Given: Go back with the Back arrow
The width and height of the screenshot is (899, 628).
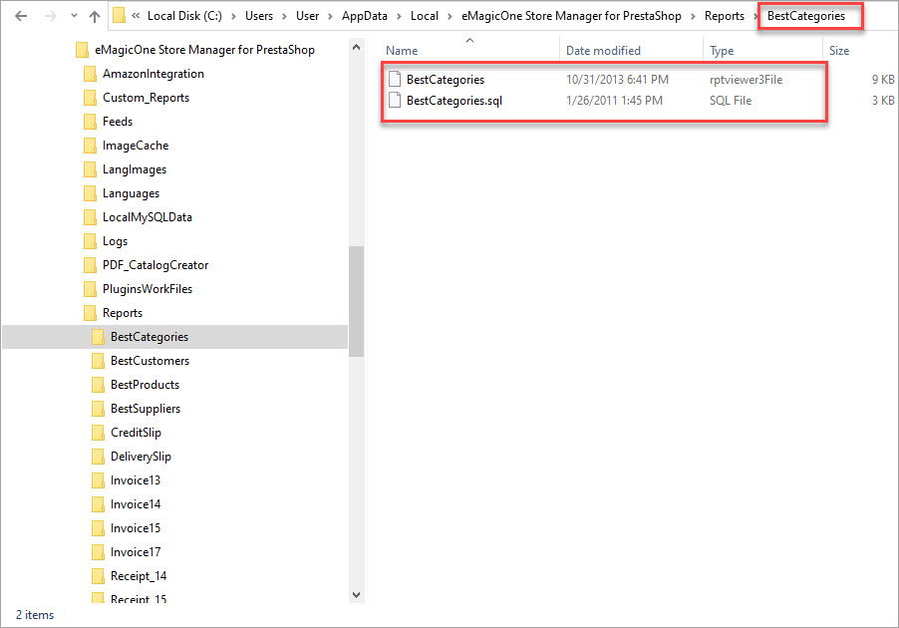Looking at the screenshot, I should (x=21, y=16).
